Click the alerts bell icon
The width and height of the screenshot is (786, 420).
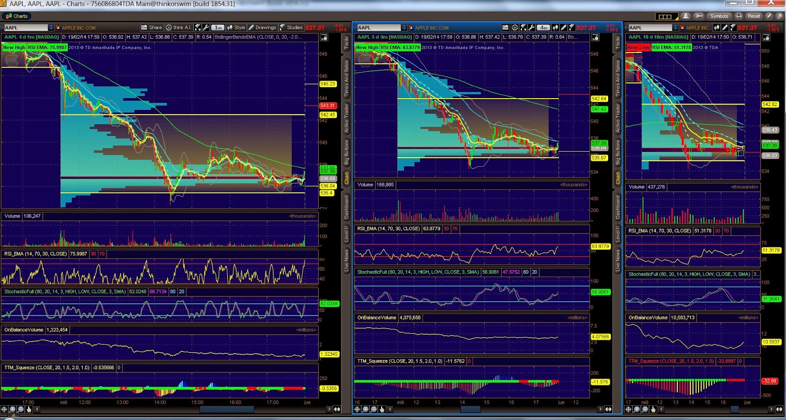point(686,16)
